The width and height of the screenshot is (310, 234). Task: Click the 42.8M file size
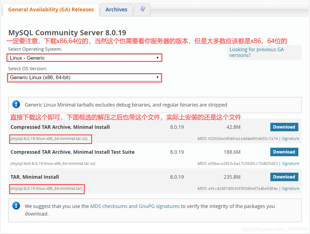tap(233, 127)
